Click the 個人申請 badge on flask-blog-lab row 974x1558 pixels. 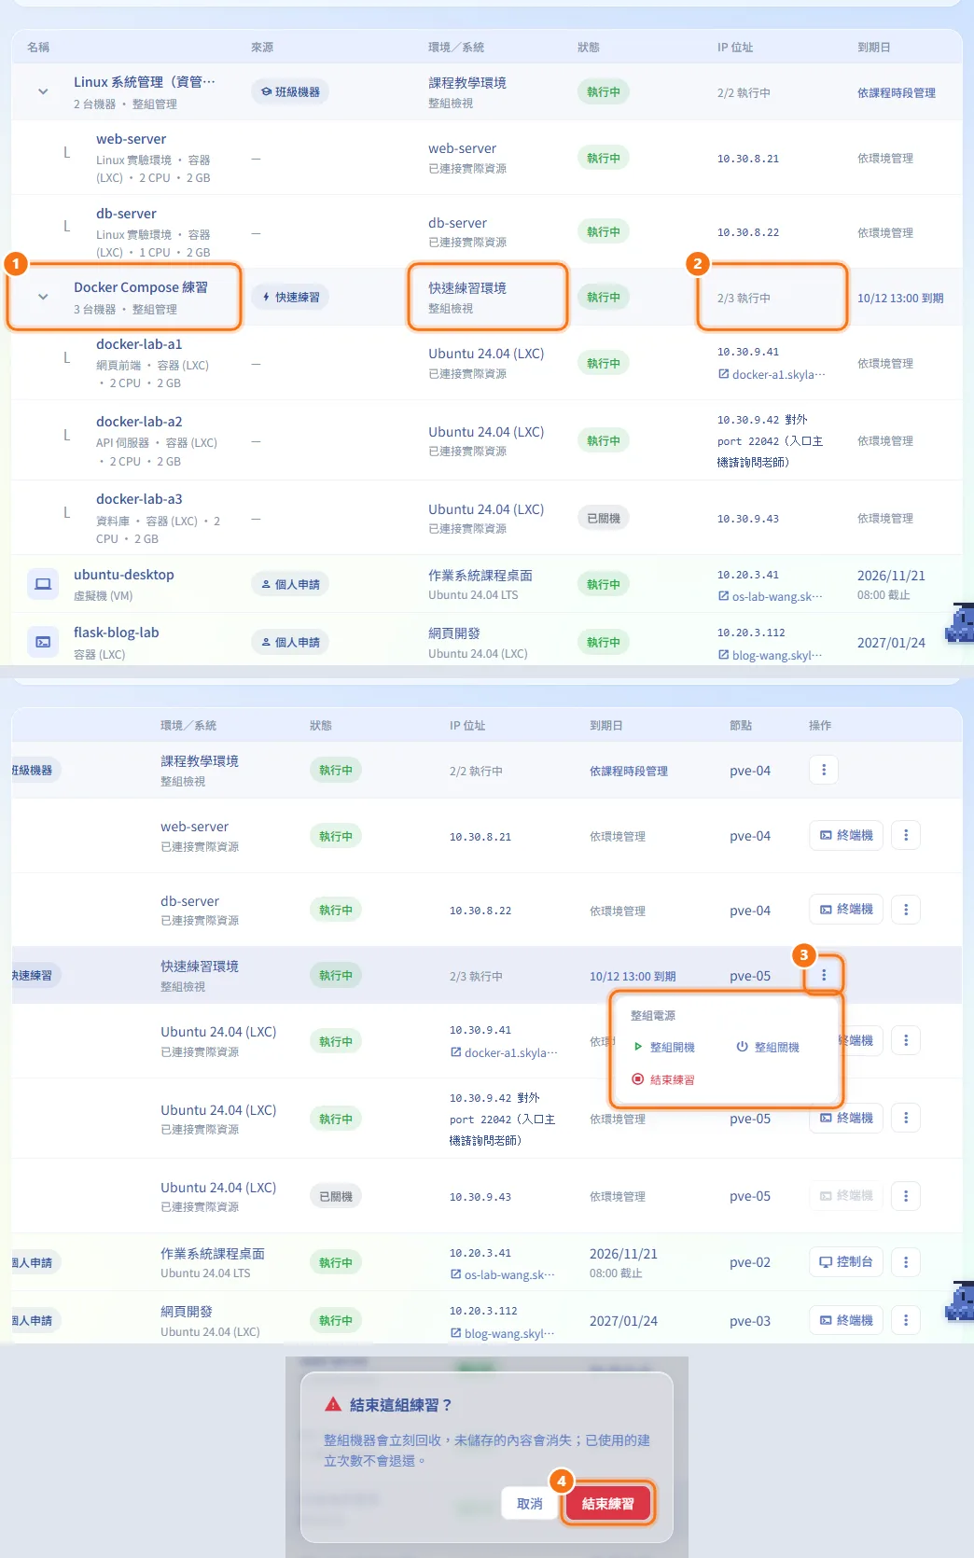(290, 642)
